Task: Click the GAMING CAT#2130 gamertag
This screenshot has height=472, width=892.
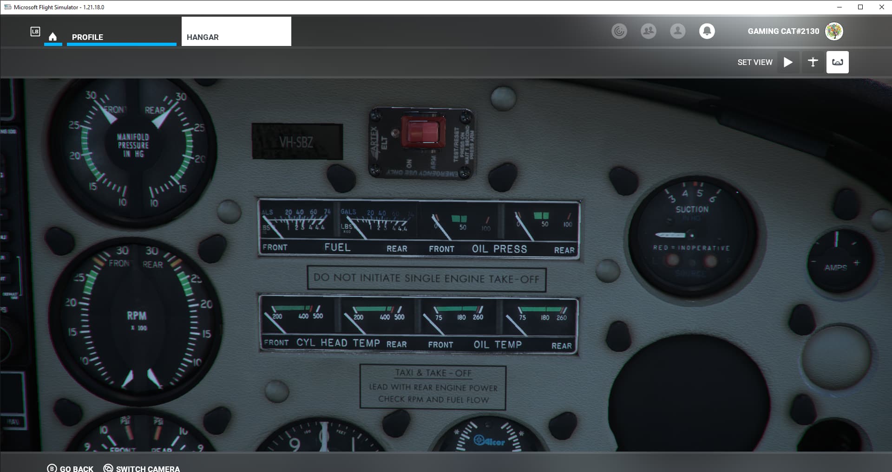Action: pyautogui.click(x=783, y=31)
